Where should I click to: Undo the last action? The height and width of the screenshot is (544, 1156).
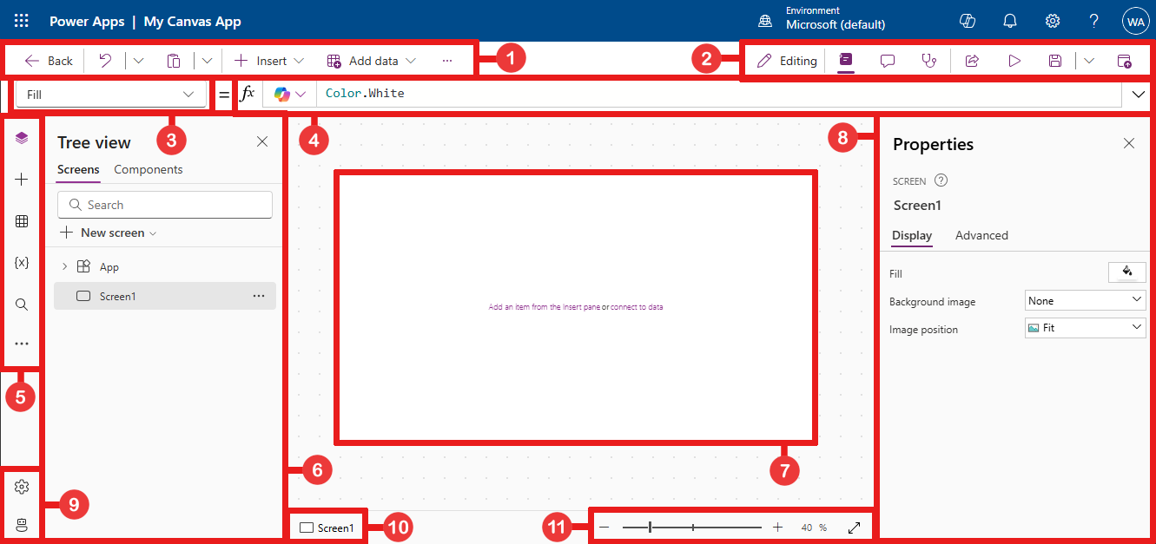tap(105, 61)
